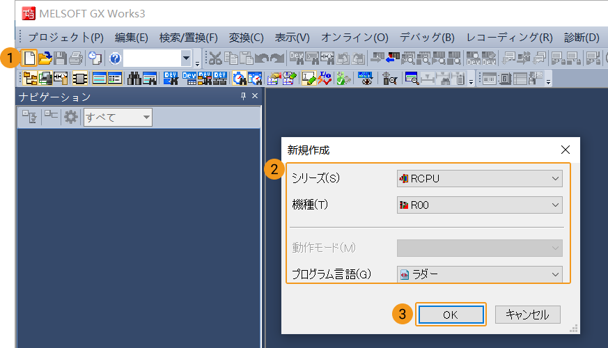Click the collapse tree icon in Navigation panel
608x348 pixels.
[51, 116]
